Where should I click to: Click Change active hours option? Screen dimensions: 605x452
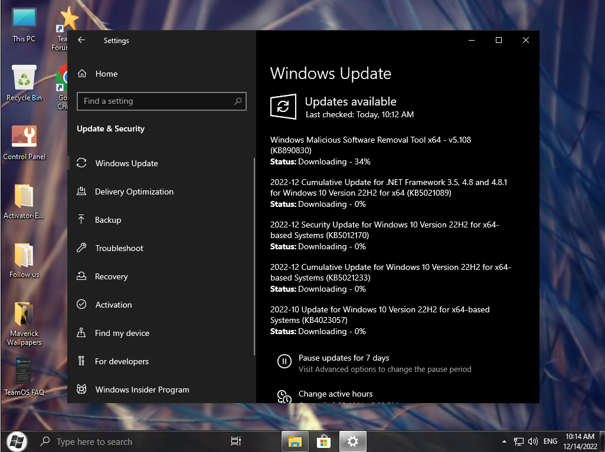[x=335, y=394]
